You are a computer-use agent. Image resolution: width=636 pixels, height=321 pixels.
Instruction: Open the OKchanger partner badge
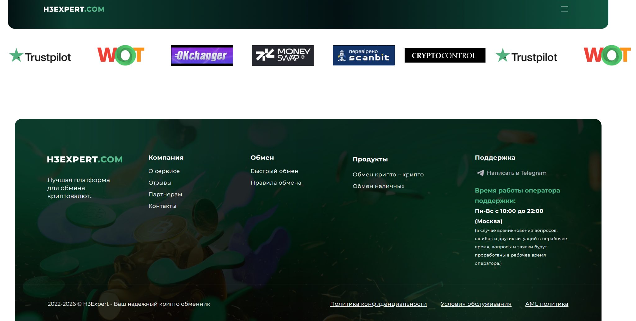point(202,55)
